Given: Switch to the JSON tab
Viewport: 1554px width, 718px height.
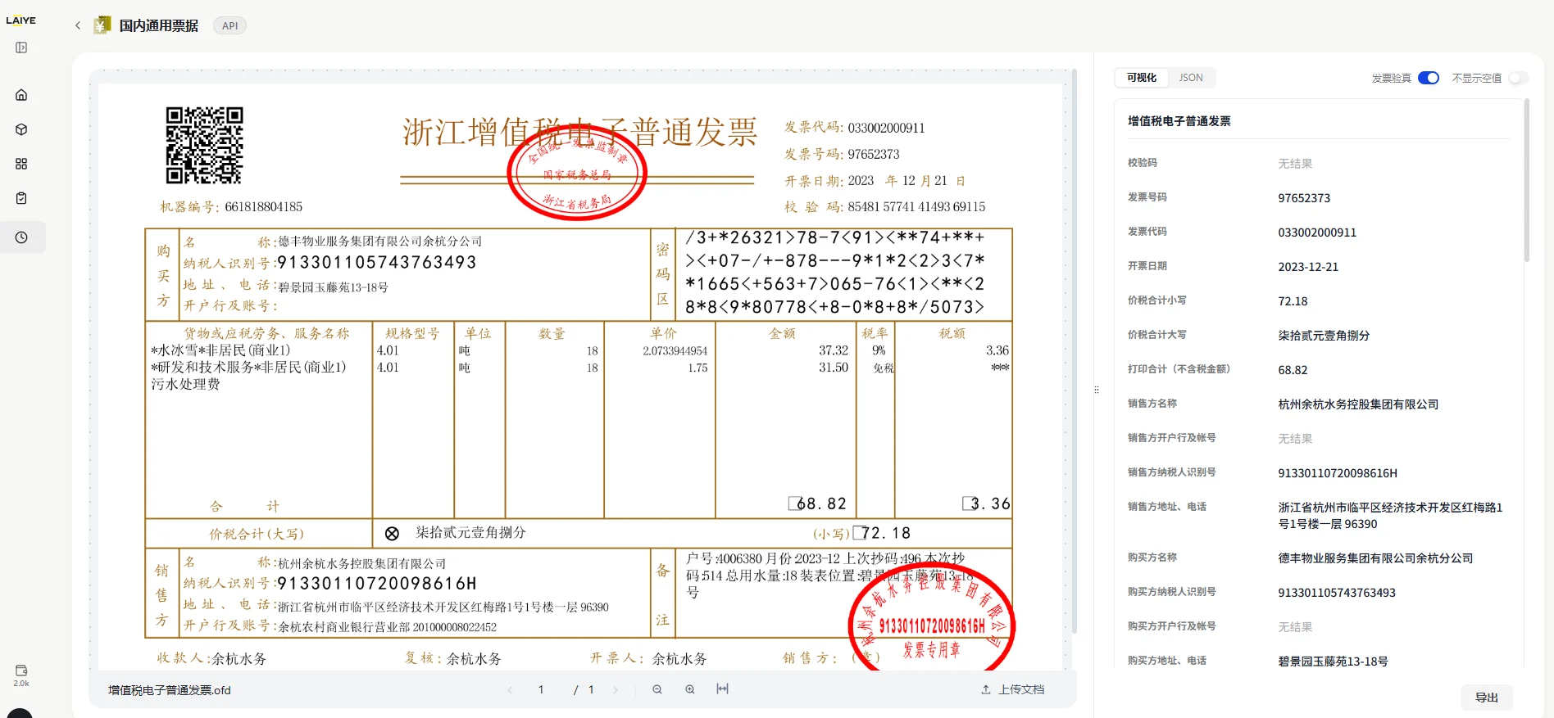Looking at the screenshot, I should coord(1191,78).
